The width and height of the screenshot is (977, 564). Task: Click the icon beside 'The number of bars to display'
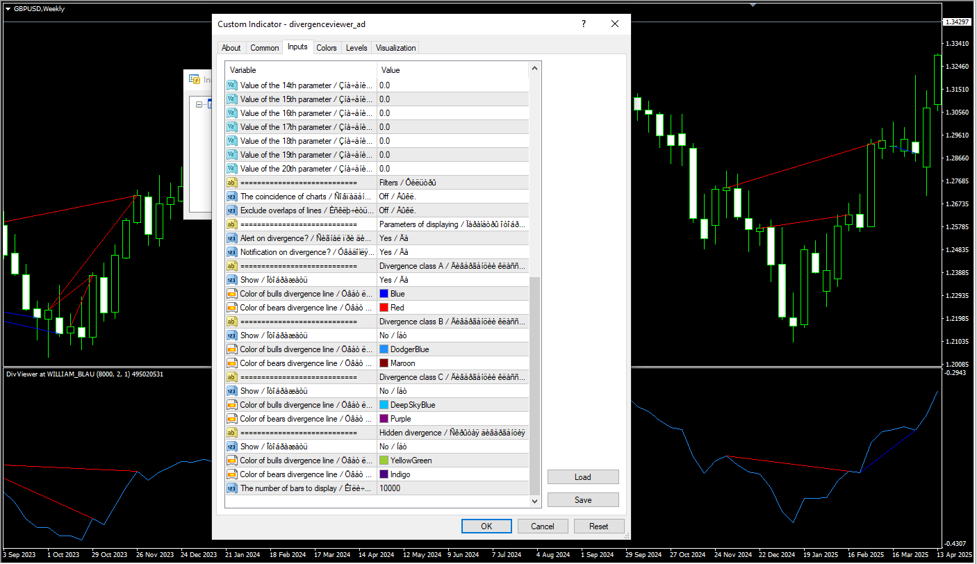[x=231, y=488]
